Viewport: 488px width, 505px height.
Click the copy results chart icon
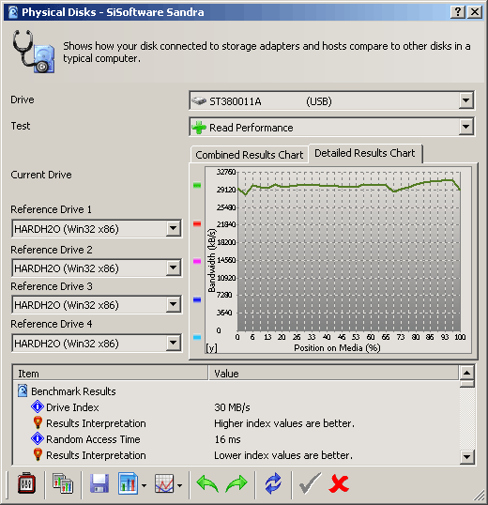pyautogui.click(x=63, y=483)
